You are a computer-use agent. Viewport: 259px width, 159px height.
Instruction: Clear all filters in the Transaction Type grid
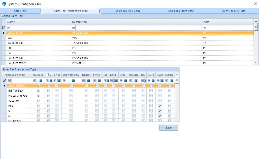tap(5, 81)
